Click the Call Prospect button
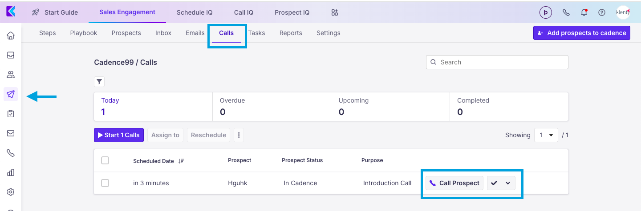Screen dimensions: 641x211 (x=454, y=183)
